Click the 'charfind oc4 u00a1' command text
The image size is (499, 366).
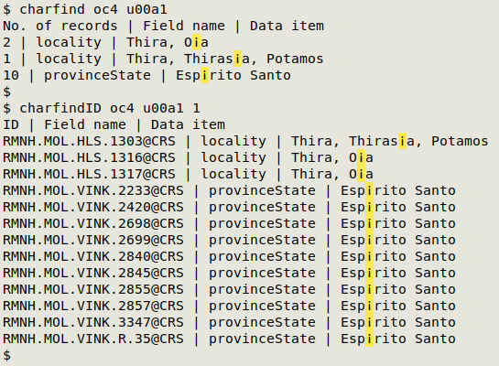pyautogui.click(x=93, y=9)
